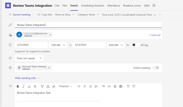Open text highlight color tool

pos(42,86)
